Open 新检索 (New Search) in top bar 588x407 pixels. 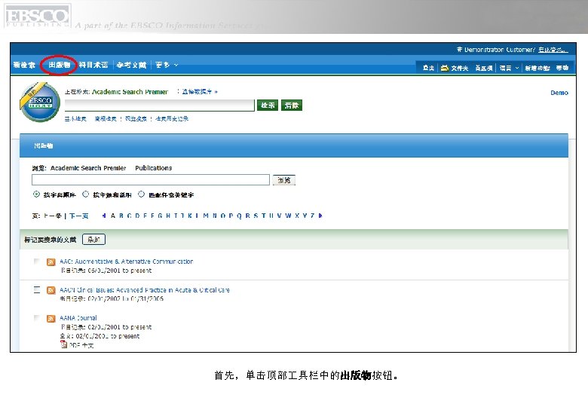click(24, 65)
